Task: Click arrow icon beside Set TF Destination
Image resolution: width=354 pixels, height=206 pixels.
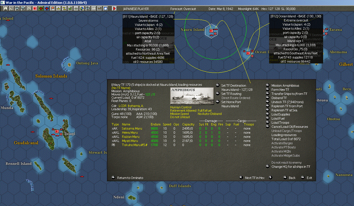Action: 217,86
